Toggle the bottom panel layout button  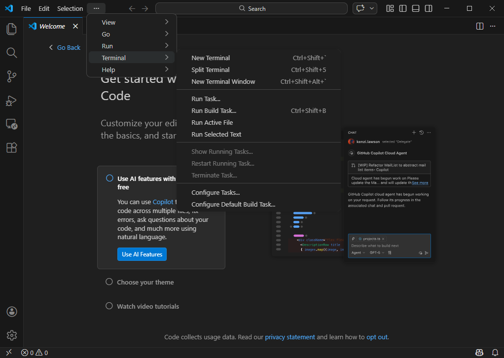click(x=416, y=8)
